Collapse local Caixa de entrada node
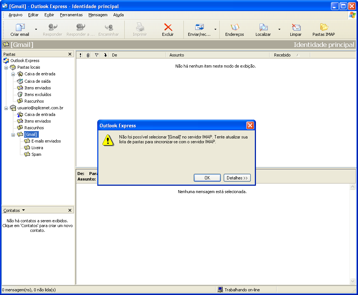Screen dimensions: 358x295 (13, 74)
